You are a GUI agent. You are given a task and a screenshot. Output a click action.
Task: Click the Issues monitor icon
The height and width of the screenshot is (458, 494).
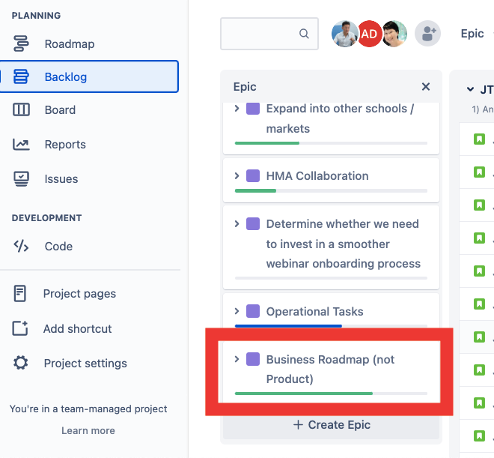(x=21, y=179)
